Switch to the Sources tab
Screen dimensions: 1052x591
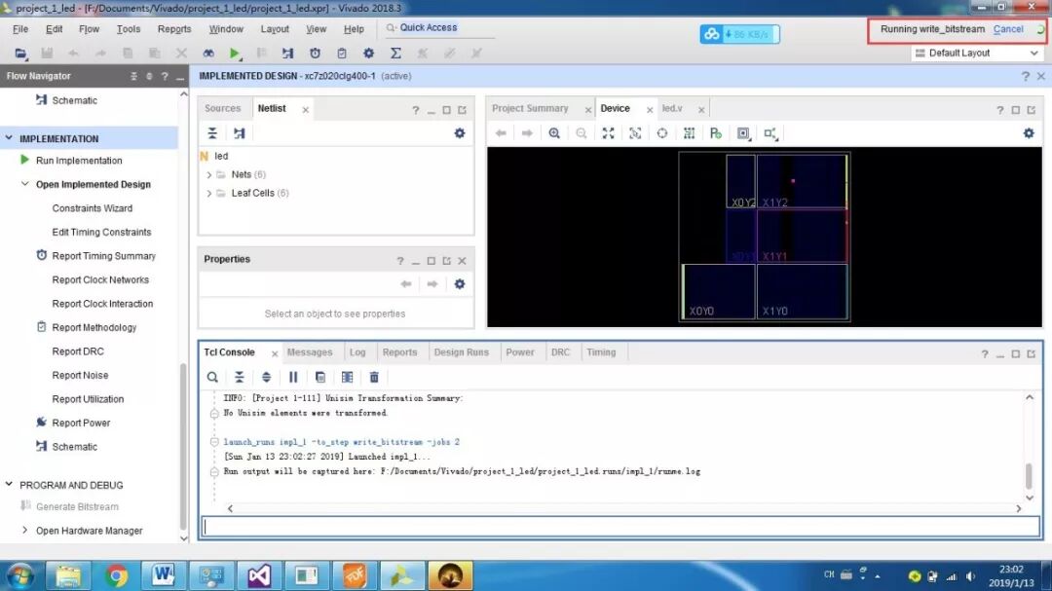223,108
